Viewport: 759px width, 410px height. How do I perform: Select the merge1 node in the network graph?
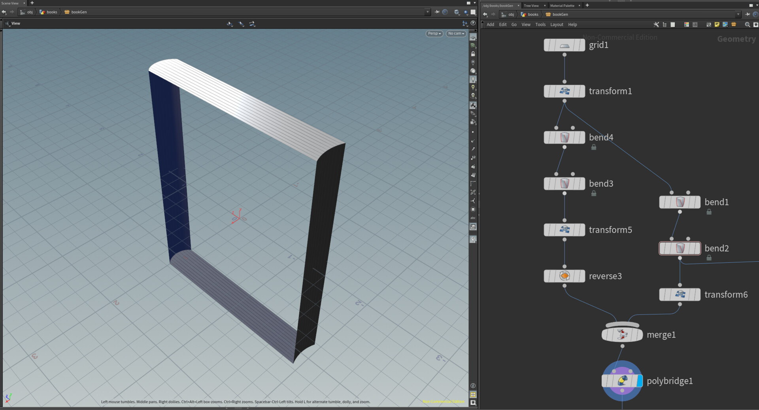coord(622,334)
